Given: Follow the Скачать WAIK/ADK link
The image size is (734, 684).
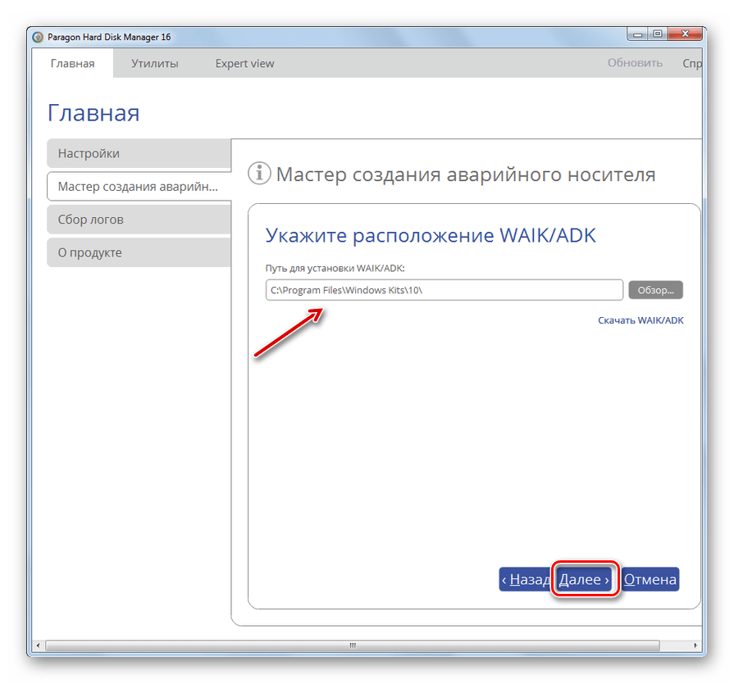Looking at the screenshot, I should point(641,320).
